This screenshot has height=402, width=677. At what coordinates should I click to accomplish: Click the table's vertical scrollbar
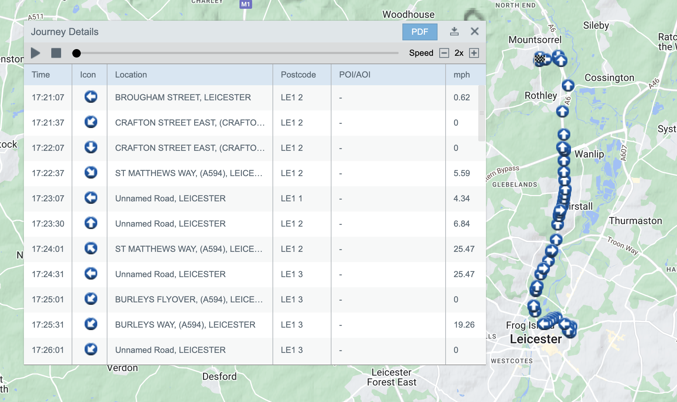[x=482, y=113]
